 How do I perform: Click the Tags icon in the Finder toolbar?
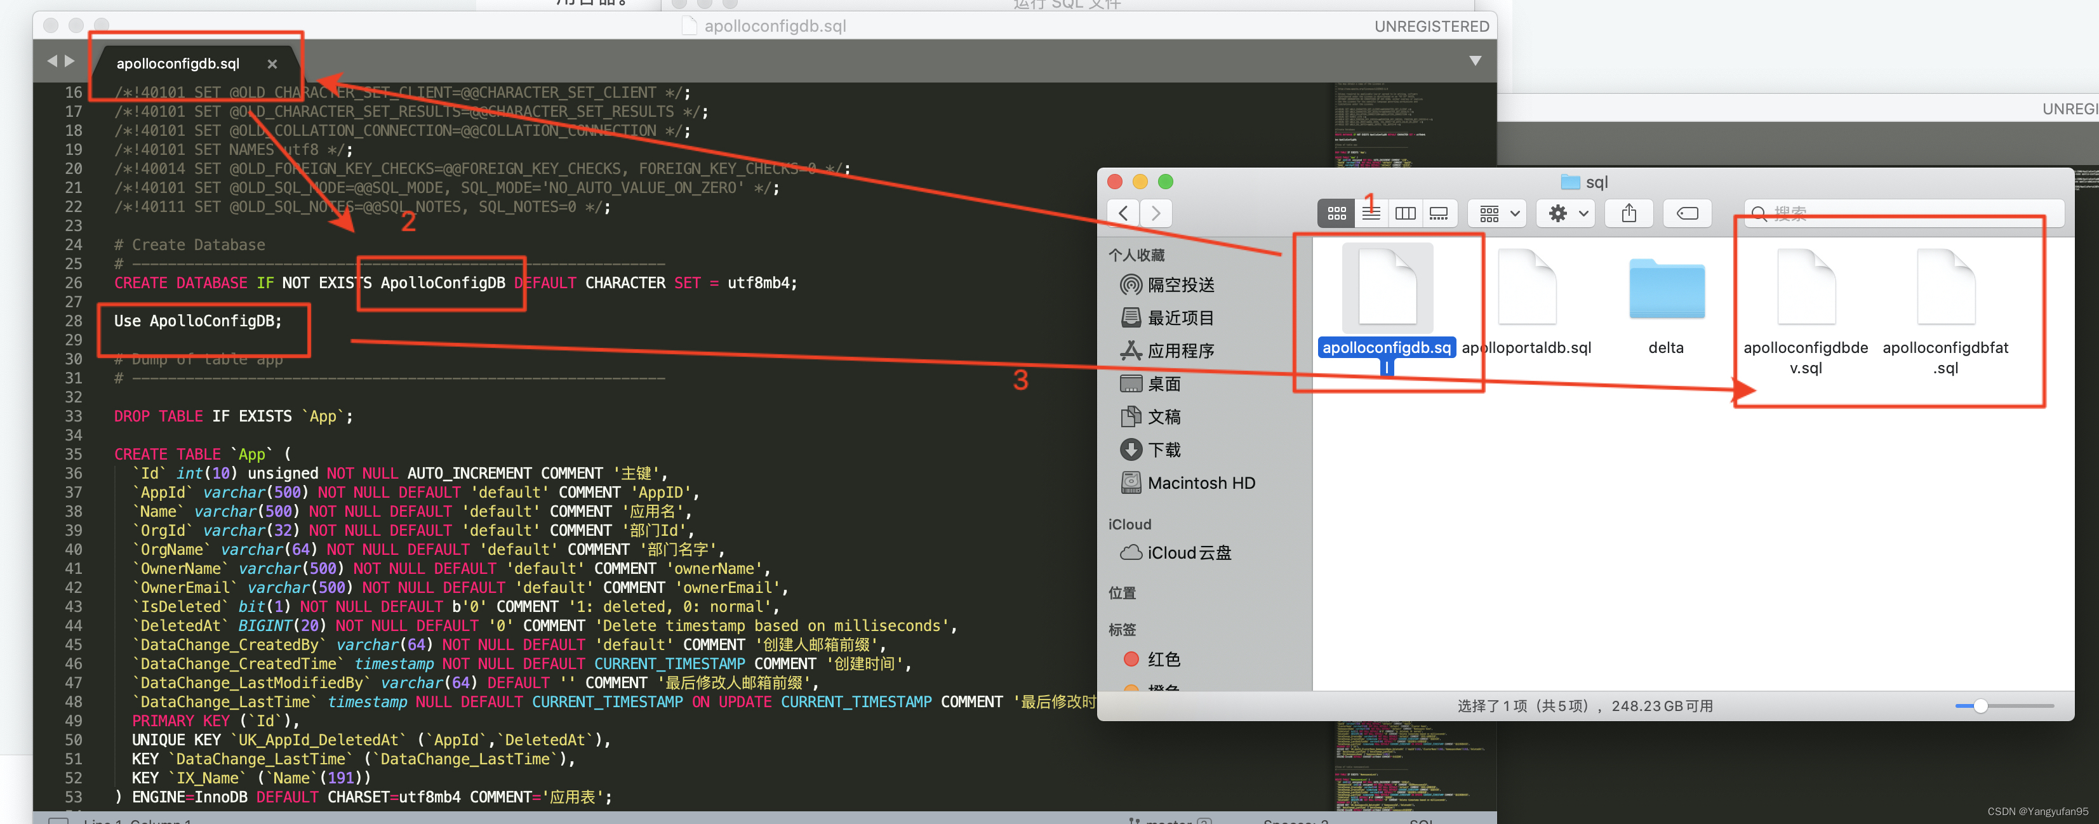[x=1687, y=213]
